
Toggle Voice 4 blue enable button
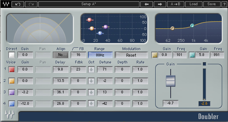click(12, 103)
